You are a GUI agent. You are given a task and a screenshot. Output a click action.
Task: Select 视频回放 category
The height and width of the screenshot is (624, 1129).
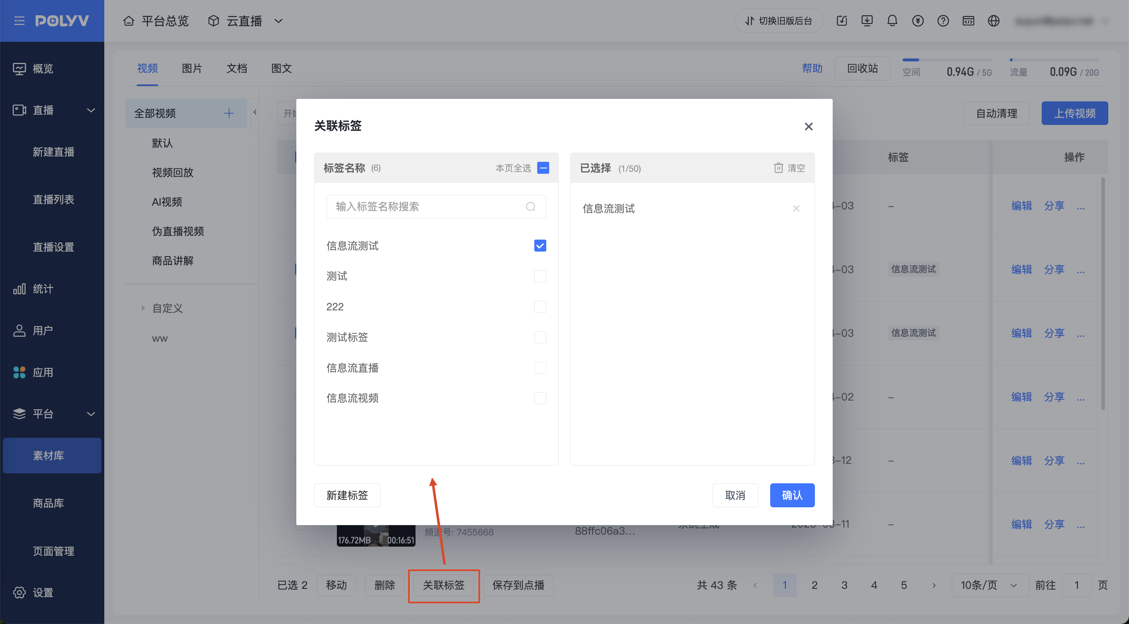coord(173,173)
